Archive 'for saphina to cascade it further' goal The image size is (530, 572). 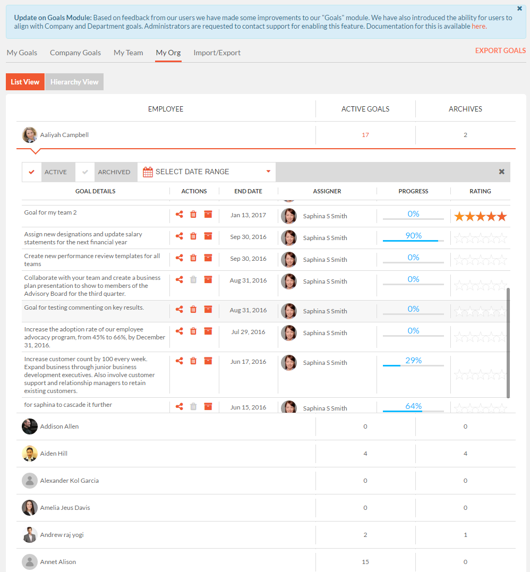(208, 406)
